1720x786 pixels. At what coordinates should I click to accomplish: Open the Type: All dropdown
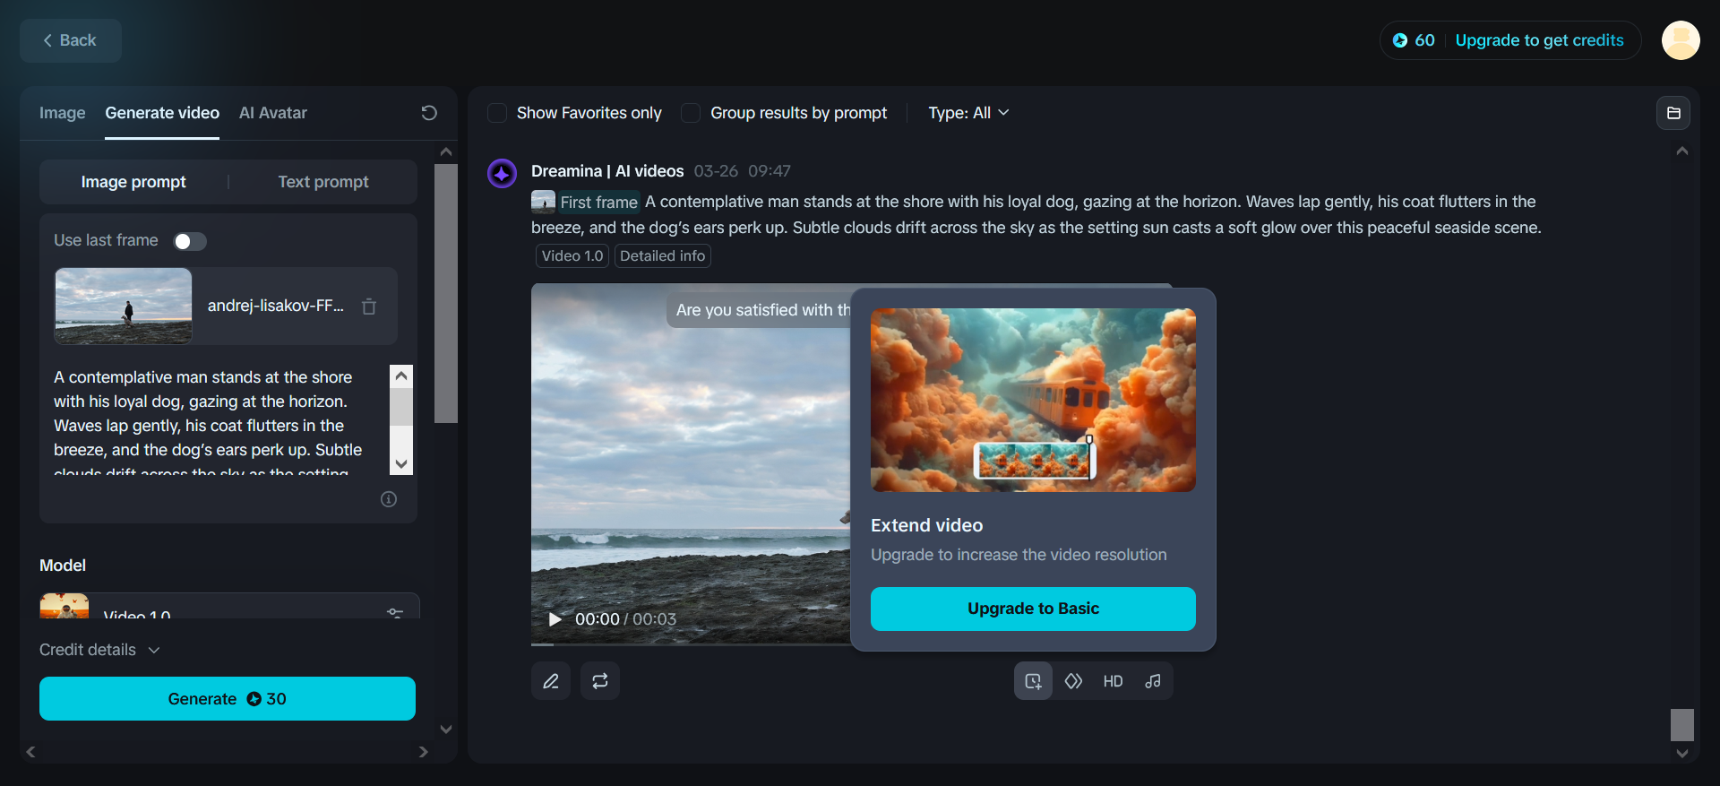[968, 113]
